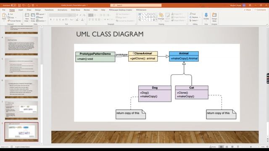Screen dimensions: 269x151
Task: Click the Slide Show status bar icon
Action: 238,147
